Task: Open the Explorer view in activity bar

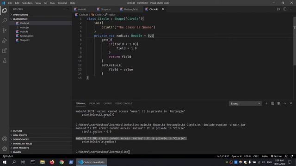Action: coord(5,10)
